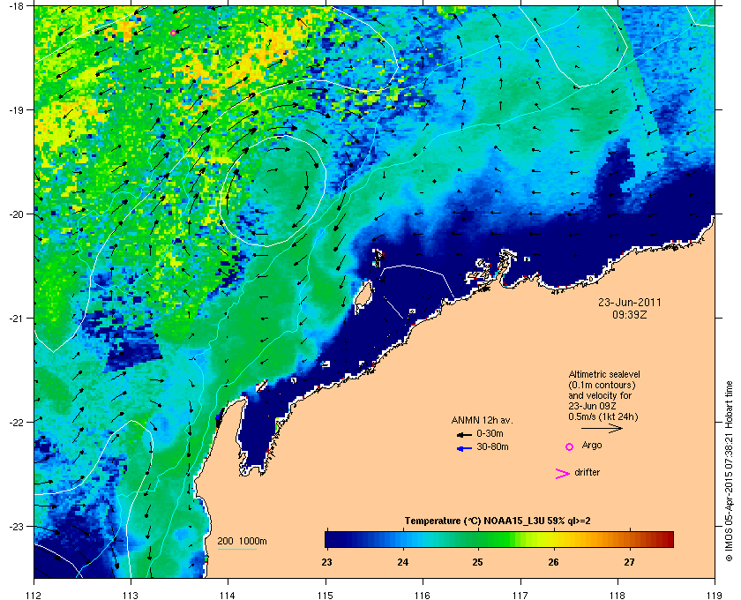Image resolution: width=741 pixels, height=600 pixels.
Task: Click the magenta Argo float marker on the map
Action: click(174, 34)
